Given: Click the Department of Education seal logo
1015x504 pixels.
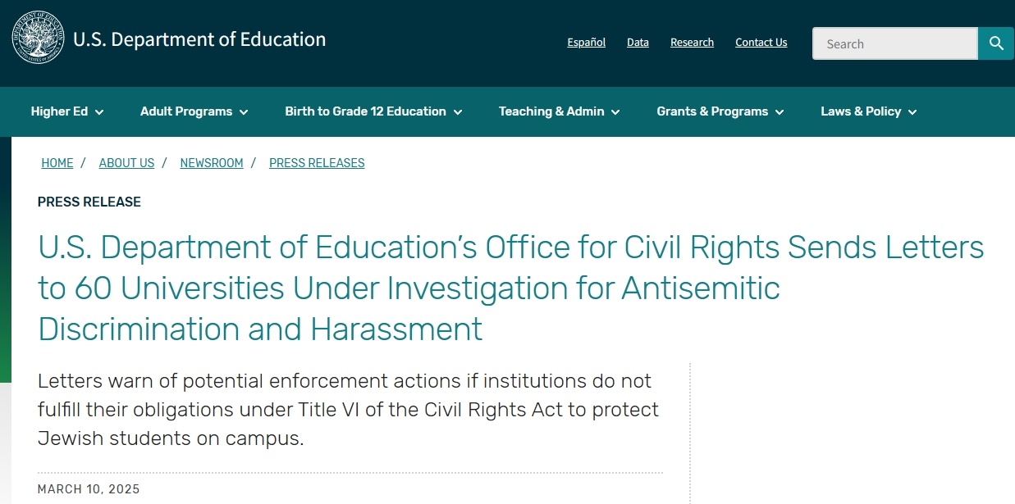Looking at the screenshot, I should pos(38,39).
